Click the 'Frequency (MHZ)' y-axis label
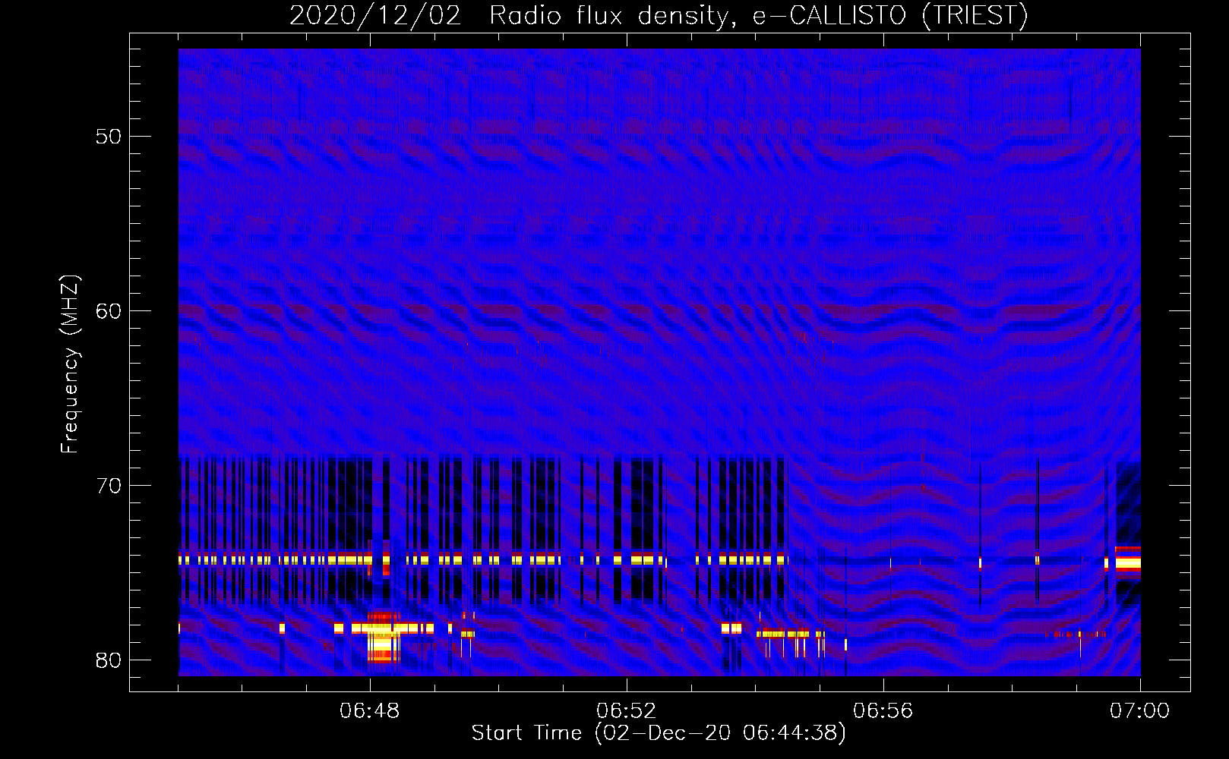This screenshot has height=759, width=1229. tap(70, 364)
